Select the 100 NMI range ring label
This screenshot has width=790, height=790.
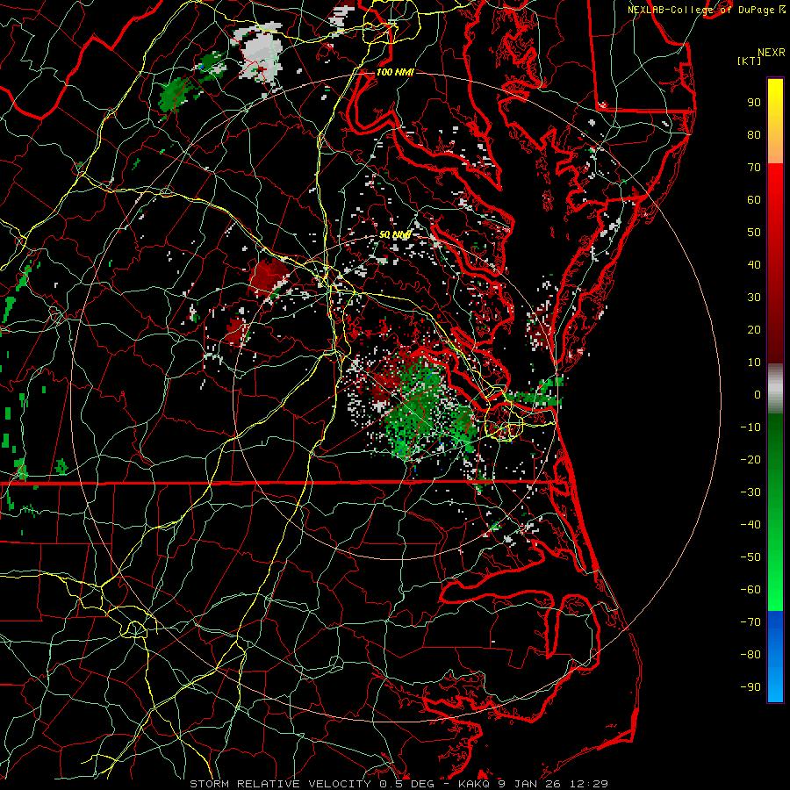(394, 72)
